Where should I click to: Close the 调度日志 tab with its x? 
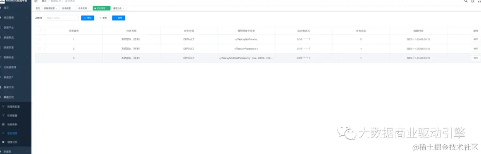pyautogui.click(x=123, y=9)
